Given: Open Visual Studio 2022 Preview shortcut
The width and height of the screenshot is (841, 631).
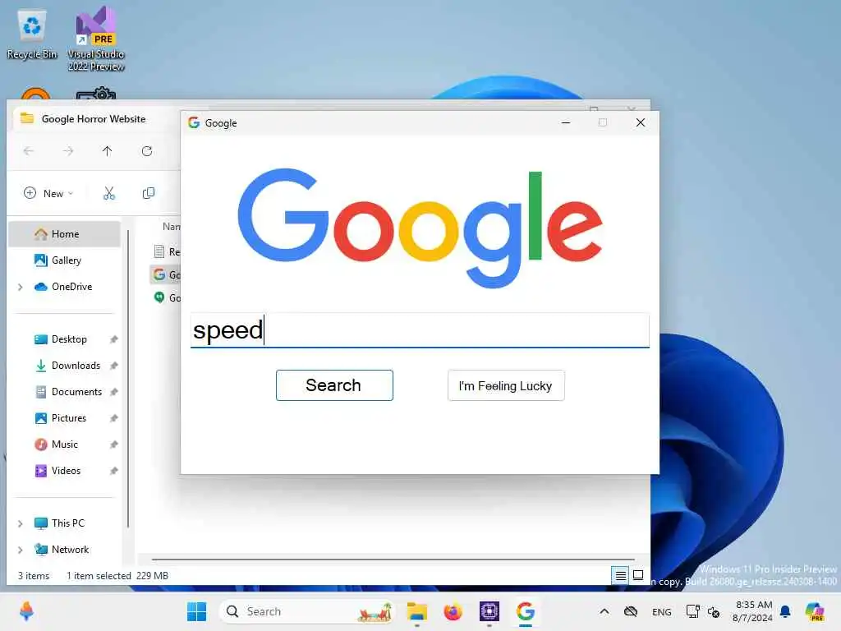Looking at the screenshot, I should click(96, 39).
